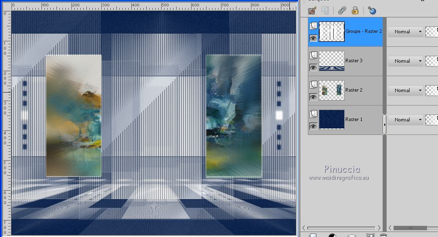Viewport: 438px width, 237px height.
Task: Select the Raster 3 layer thumbnail
Action: pyautogui.click(x=332, y=61)
